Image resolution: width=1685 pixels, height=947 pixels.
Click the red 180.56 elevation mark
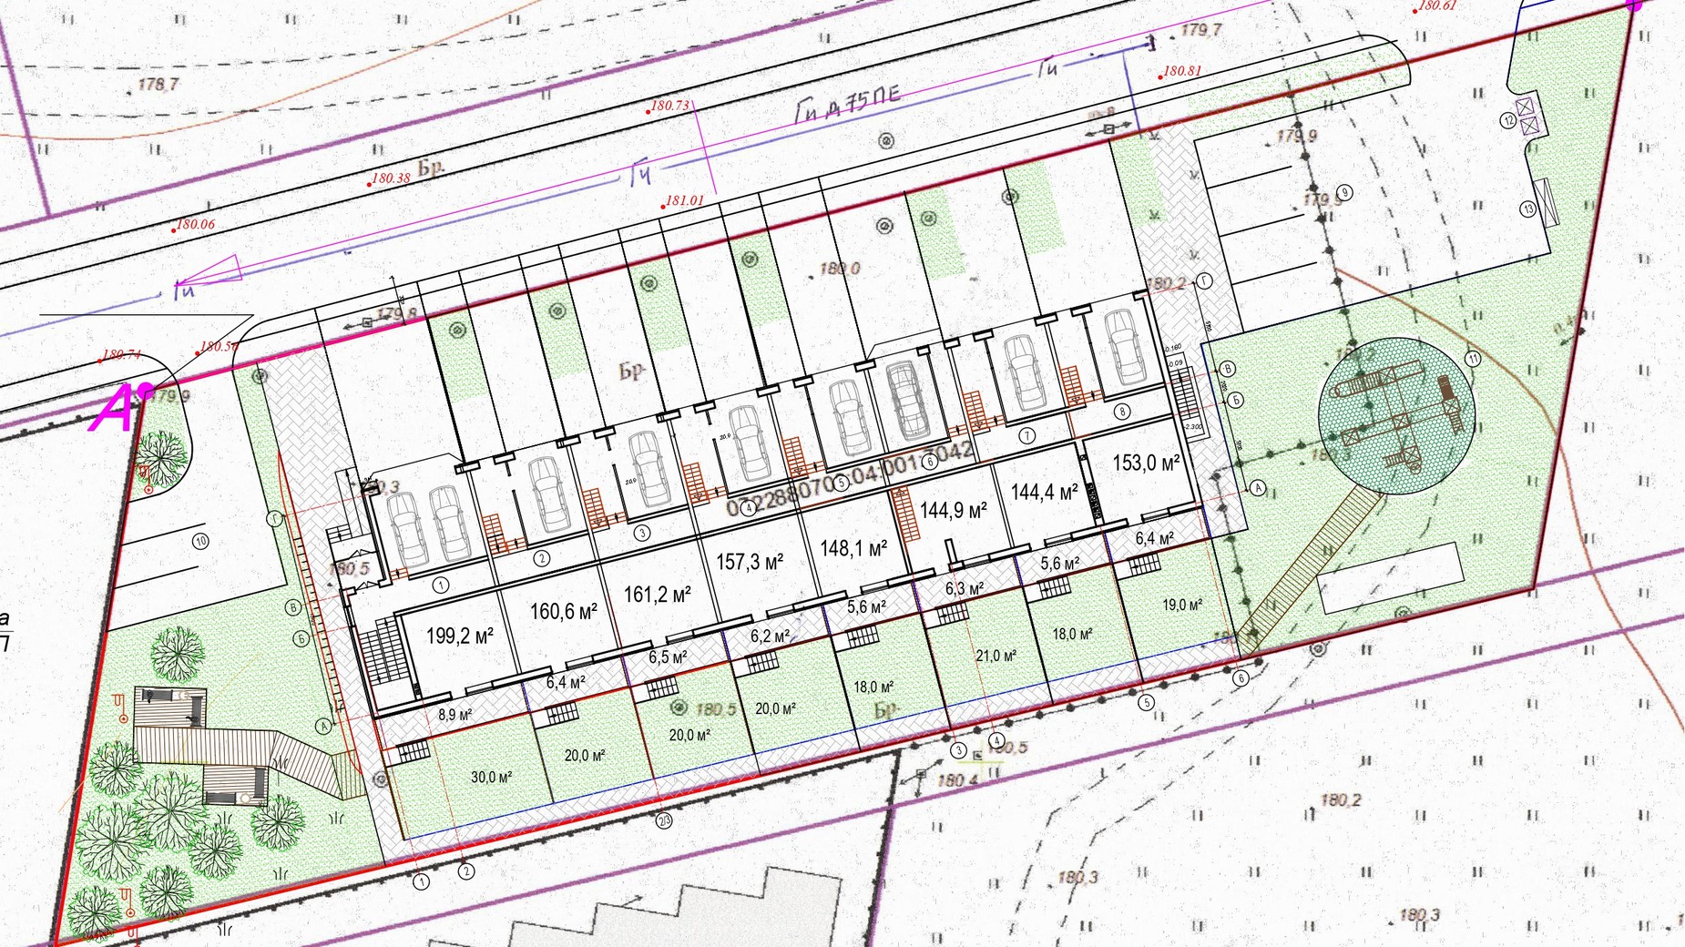[218, 347]
